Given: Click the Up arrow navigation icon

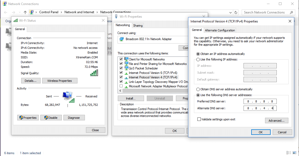Looking at the screenshot, I should click(25, 12).
